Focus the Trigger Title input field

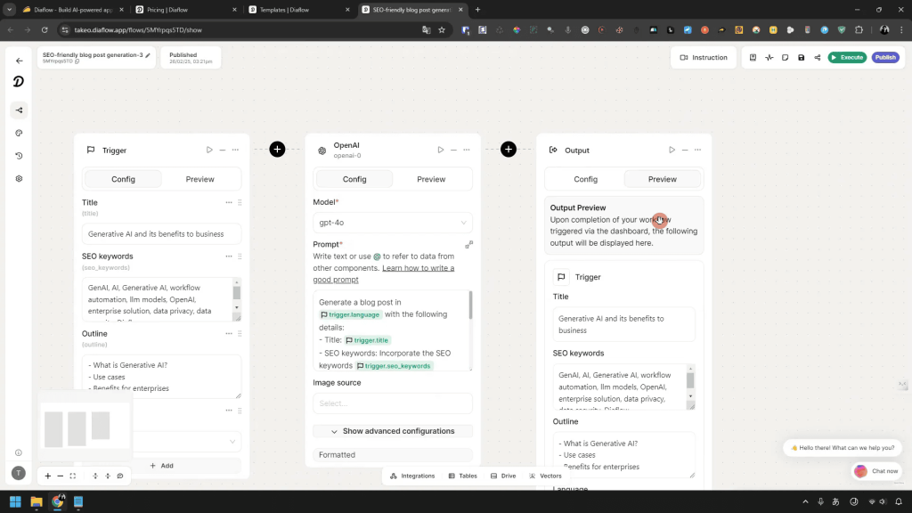tap(162, 234)
